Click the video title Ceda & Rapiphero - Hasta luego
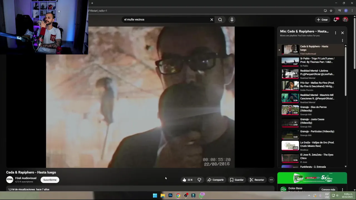The image size is (356, 200). (31, 172)
